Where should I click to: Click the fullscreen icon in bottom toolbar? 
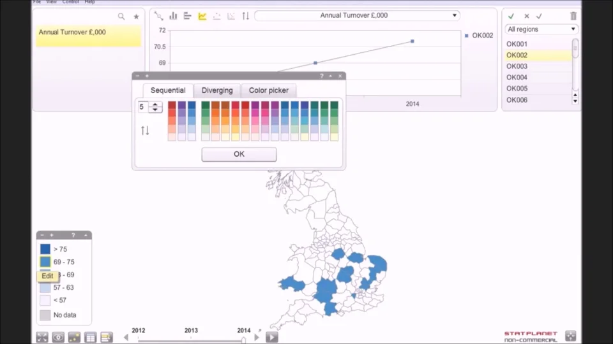tap(42, 337)
